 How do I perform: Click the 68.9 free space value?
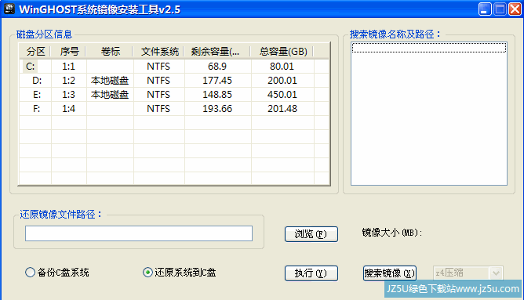[217, 67]
